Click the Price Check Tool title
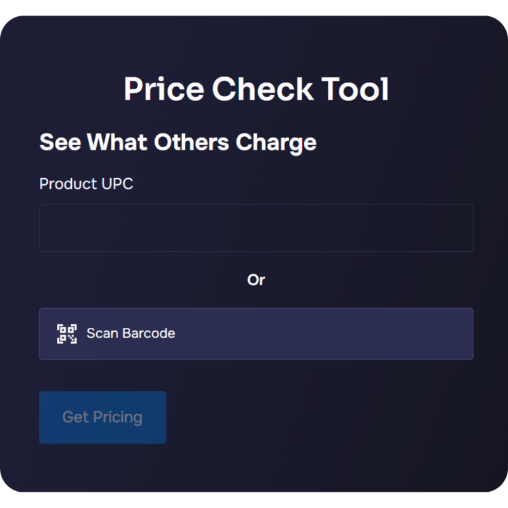508x508 pixels. pyautogui.click(x=256, y=89)
